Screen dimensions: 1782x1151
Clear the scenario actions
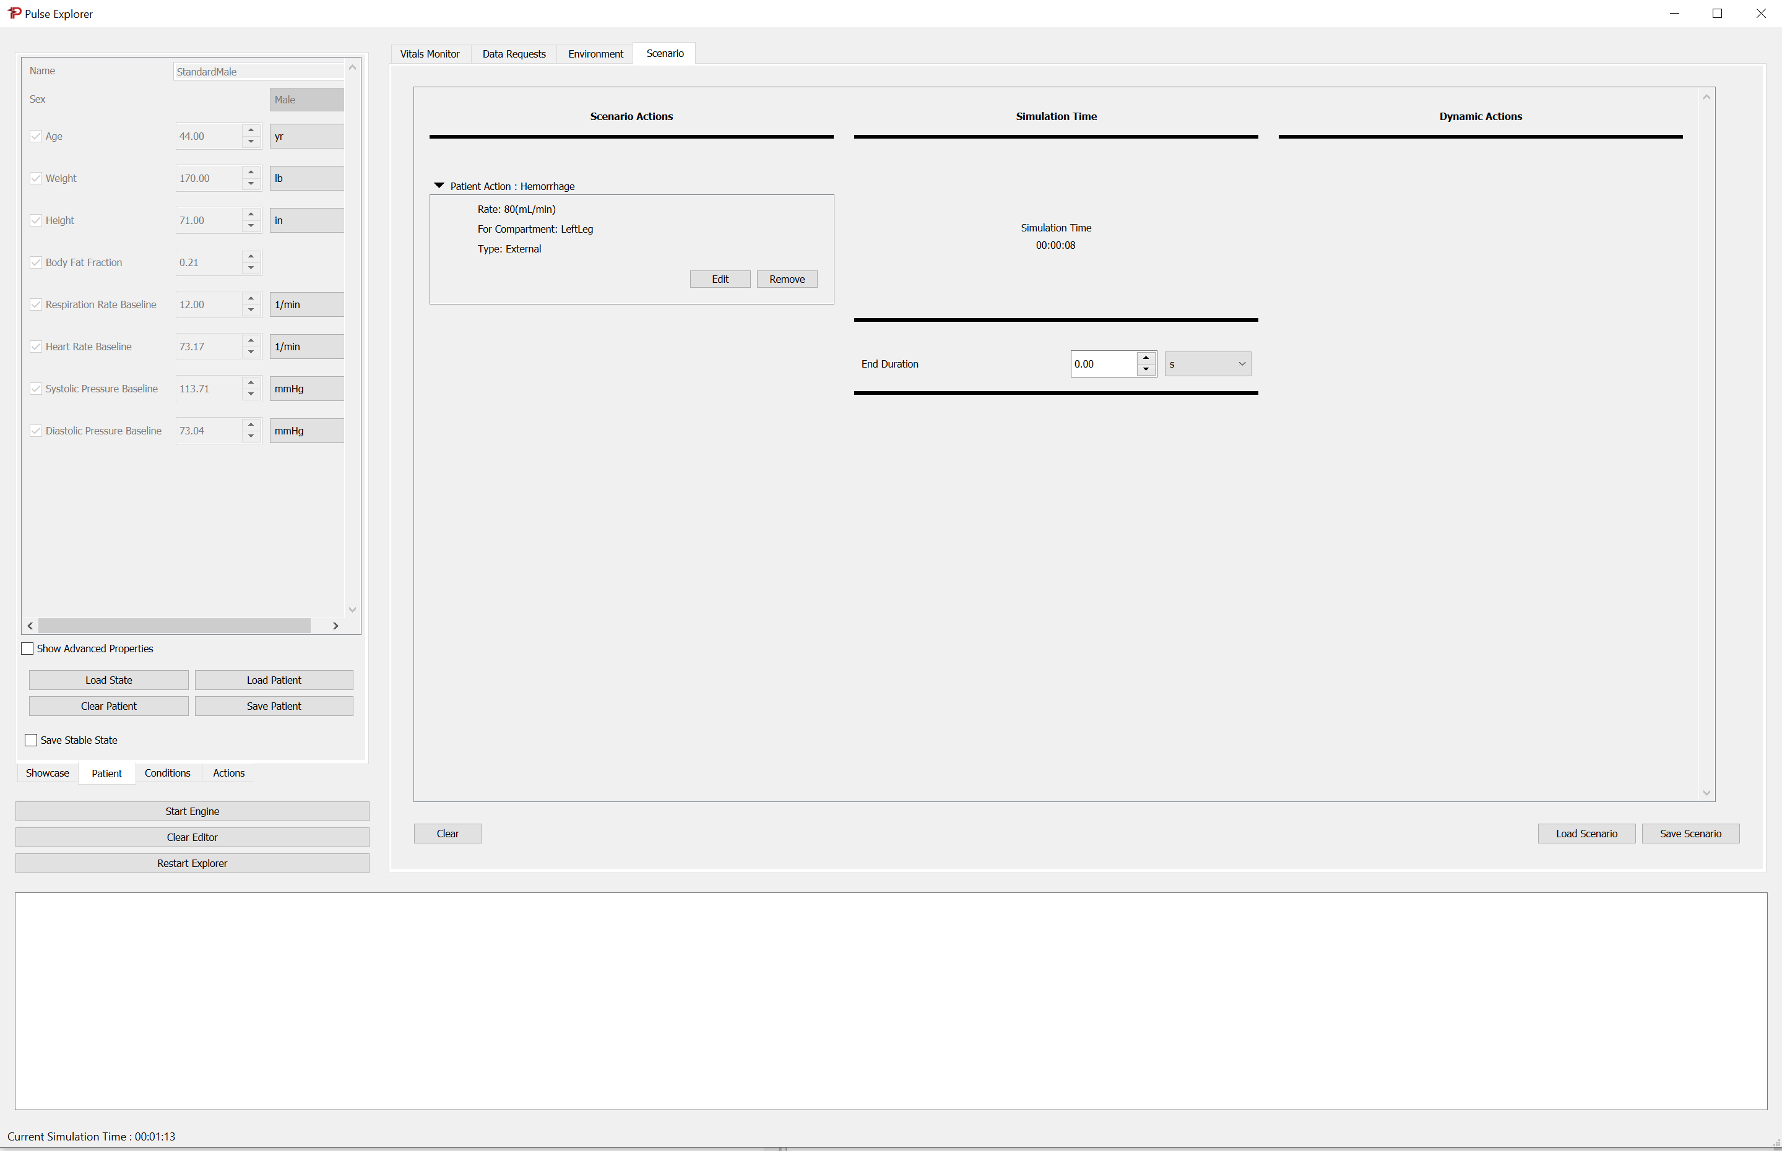click(x=448, y=834)
